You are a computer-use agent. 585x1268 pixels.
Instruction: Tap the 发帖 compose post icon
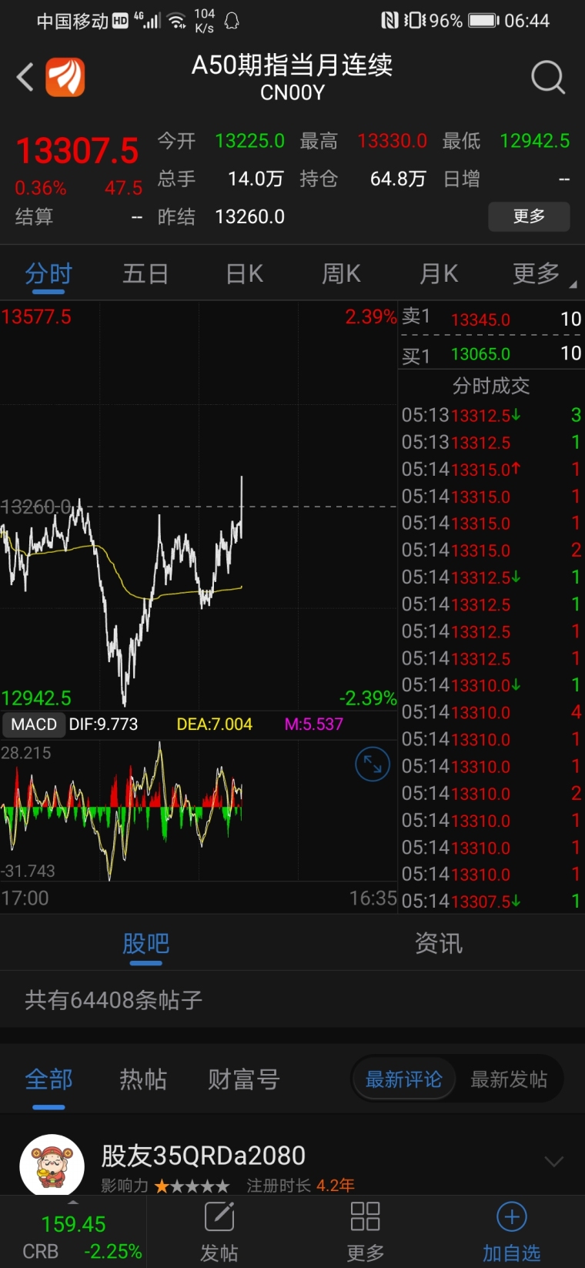[219, 1218]
